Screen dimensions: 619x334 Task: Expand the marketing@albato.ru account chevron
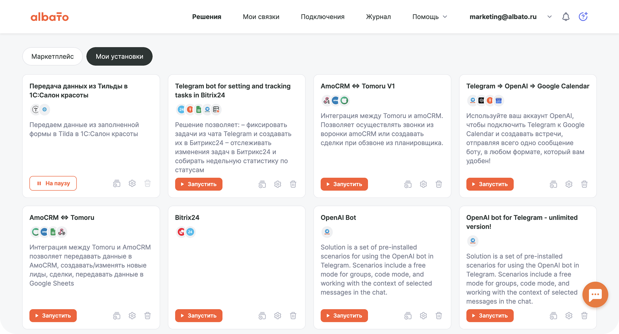[549, 17]
